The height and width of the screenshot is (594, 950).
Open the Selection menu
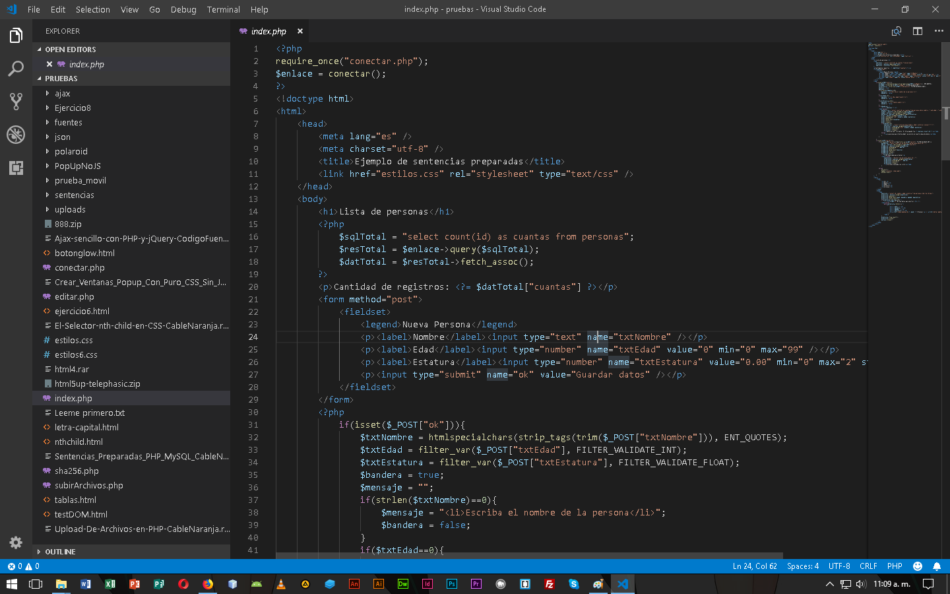pos(92,9)
